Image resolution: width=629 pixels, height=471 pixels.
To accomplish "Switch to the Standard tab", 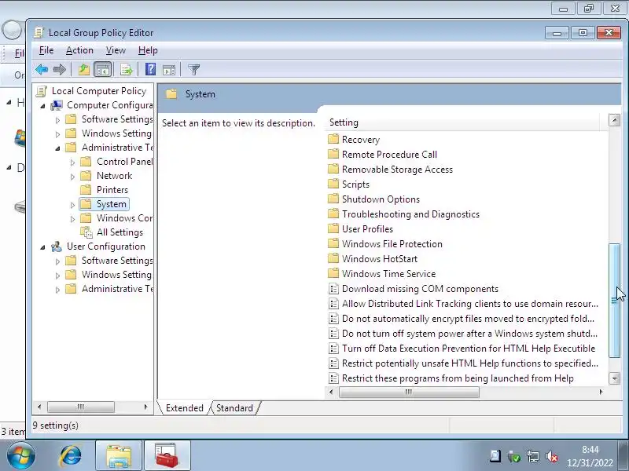I will [234, 408].
